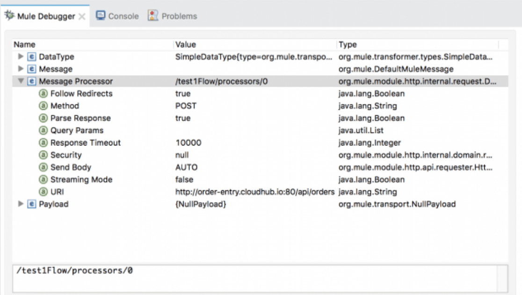Click the attribute icon beside URI

(43, 192)
